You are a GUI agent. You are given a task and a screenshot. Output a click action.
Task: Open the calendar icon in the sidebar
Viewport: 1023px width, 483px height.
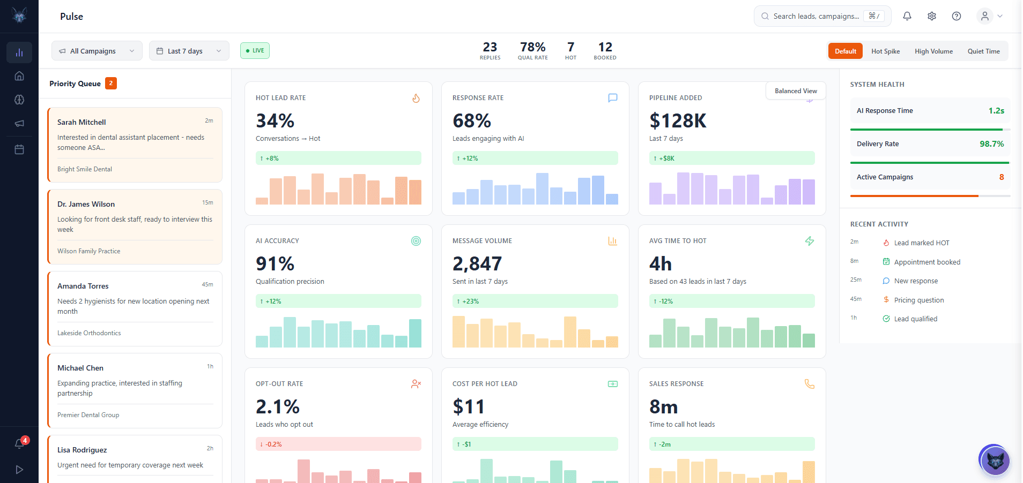19,149
